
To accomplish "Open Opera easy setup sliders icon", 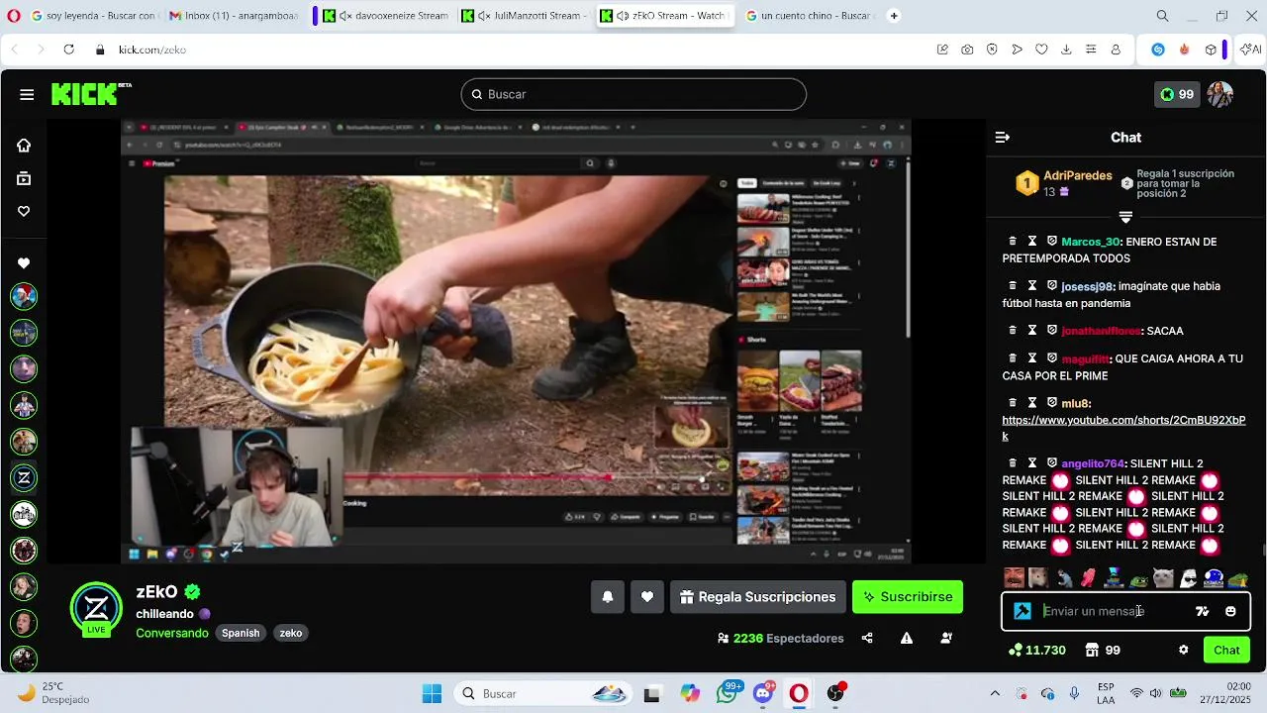I will coord(1091,50).
